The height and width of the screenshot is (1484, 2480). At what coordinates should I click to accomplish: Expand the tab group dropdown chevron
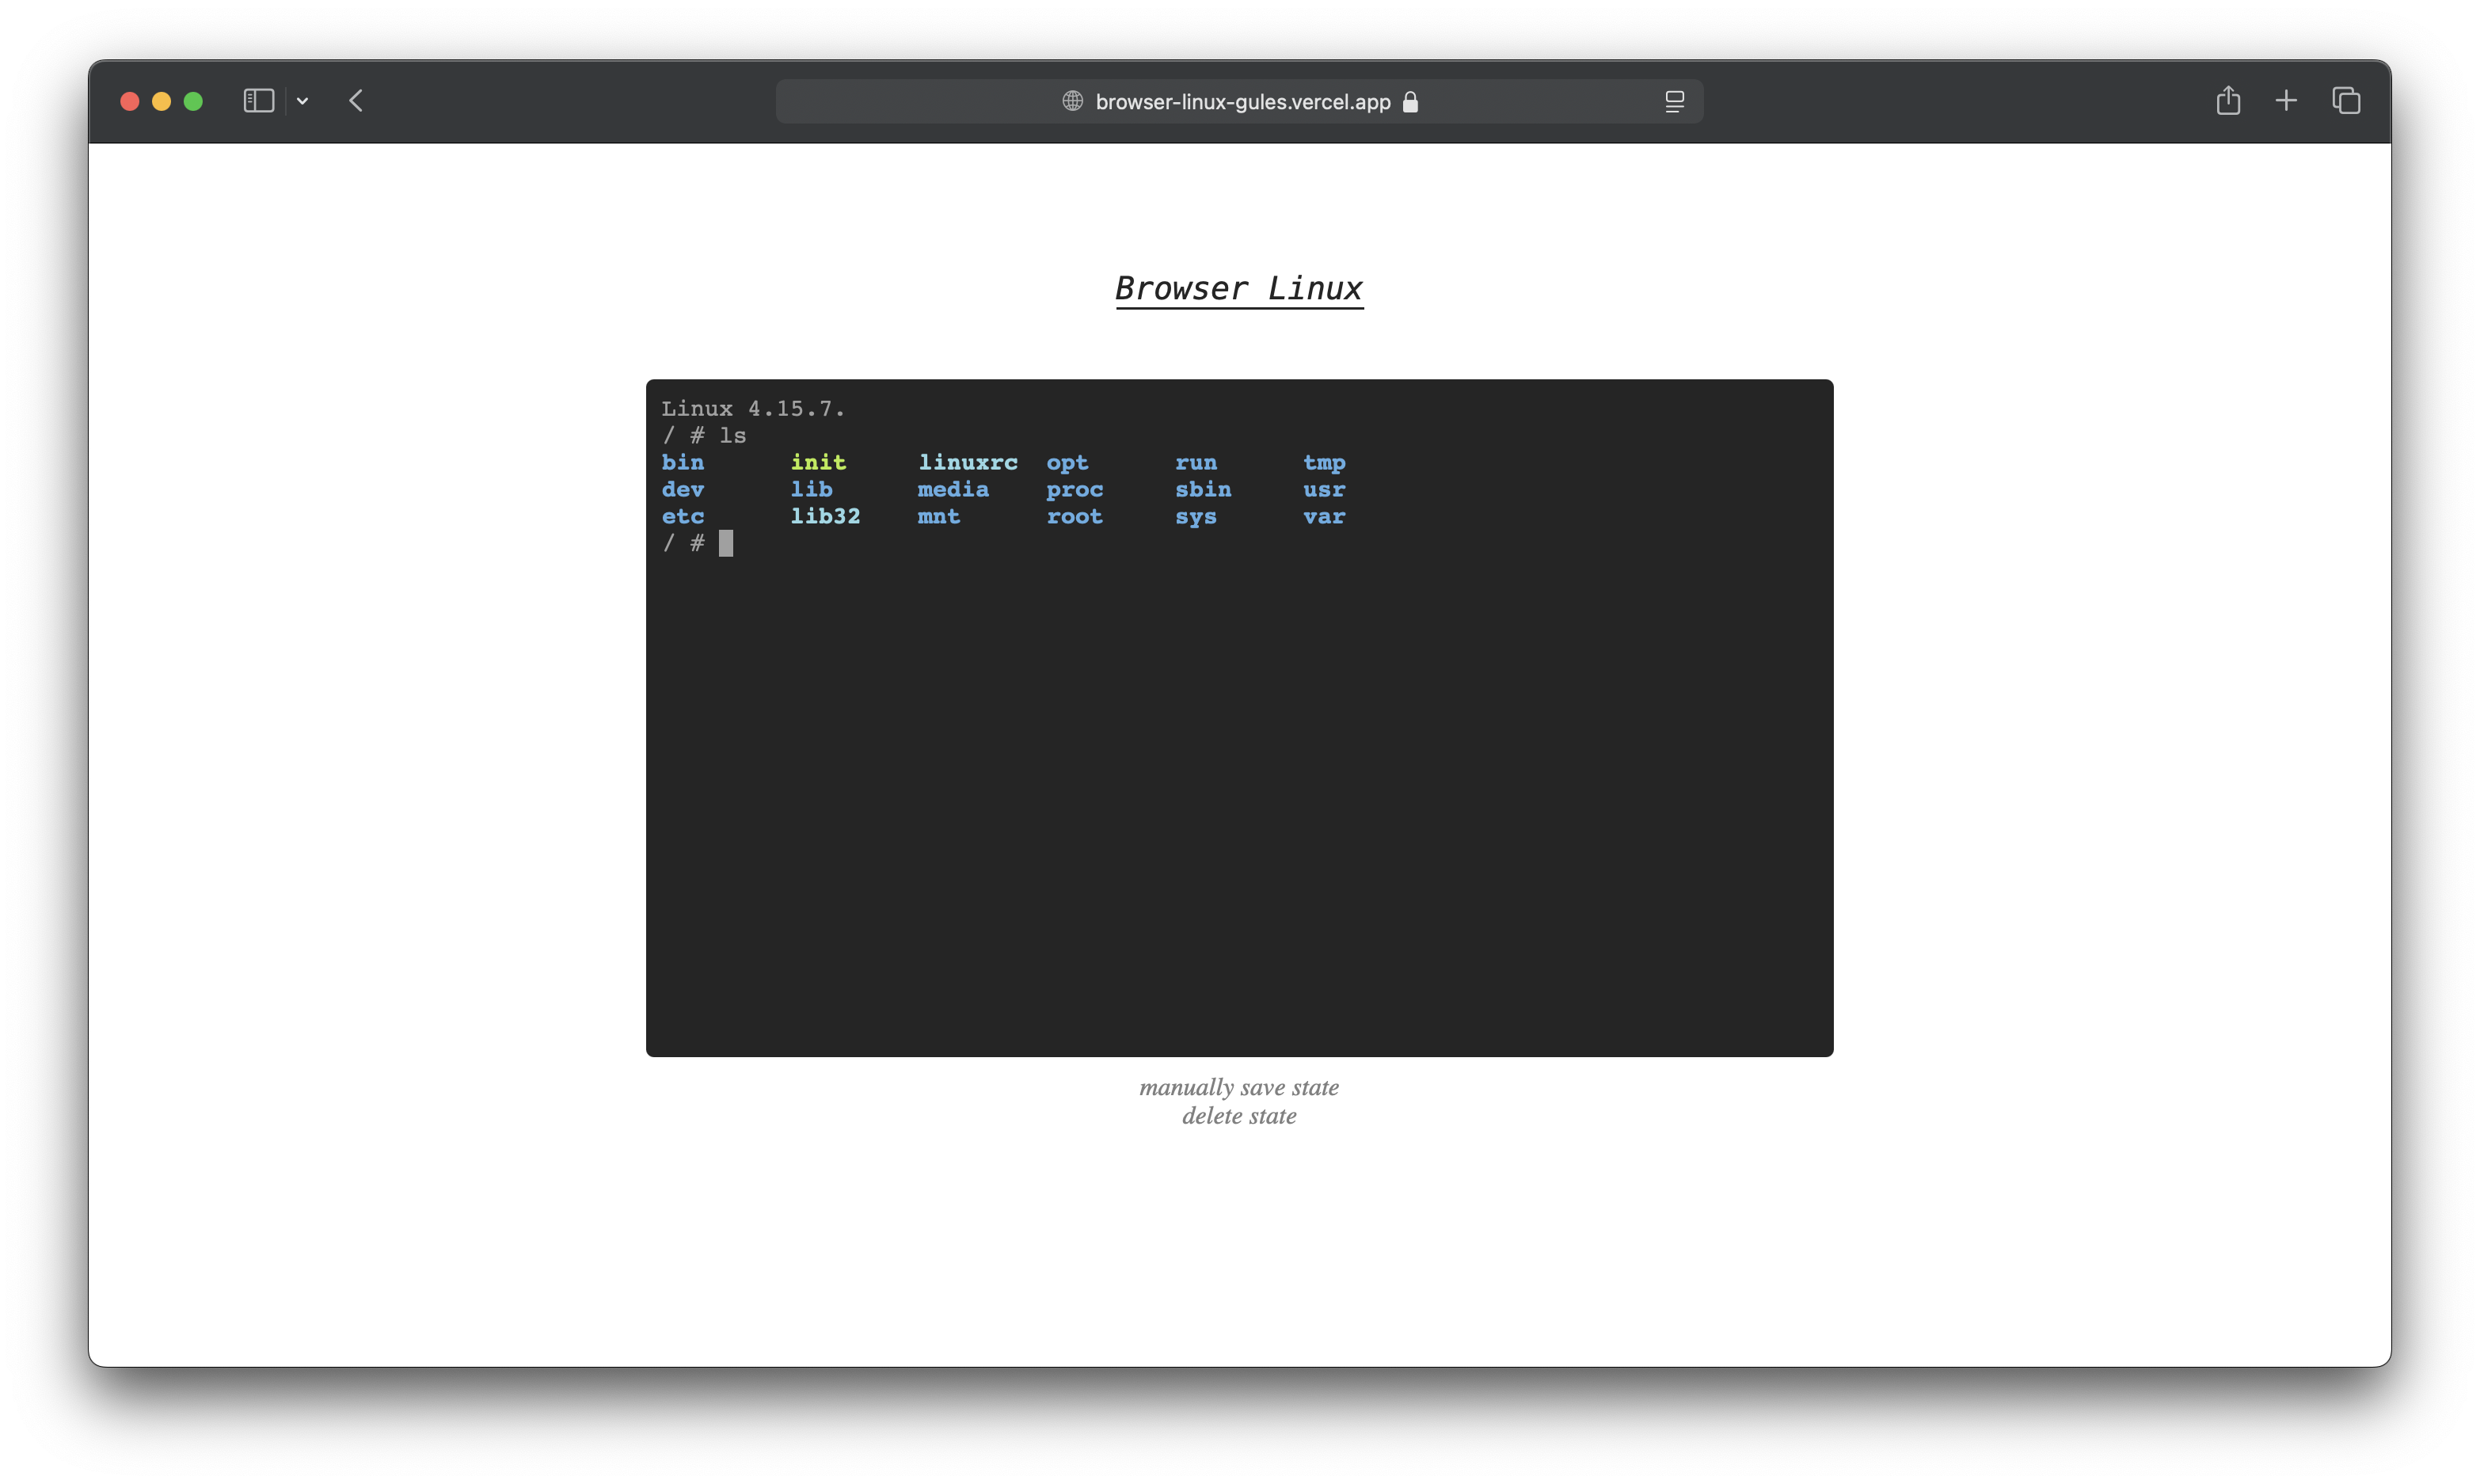(302, 101)
